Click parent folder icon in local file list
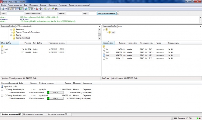Screen dimensions: 202x120 tap(2, 46)
